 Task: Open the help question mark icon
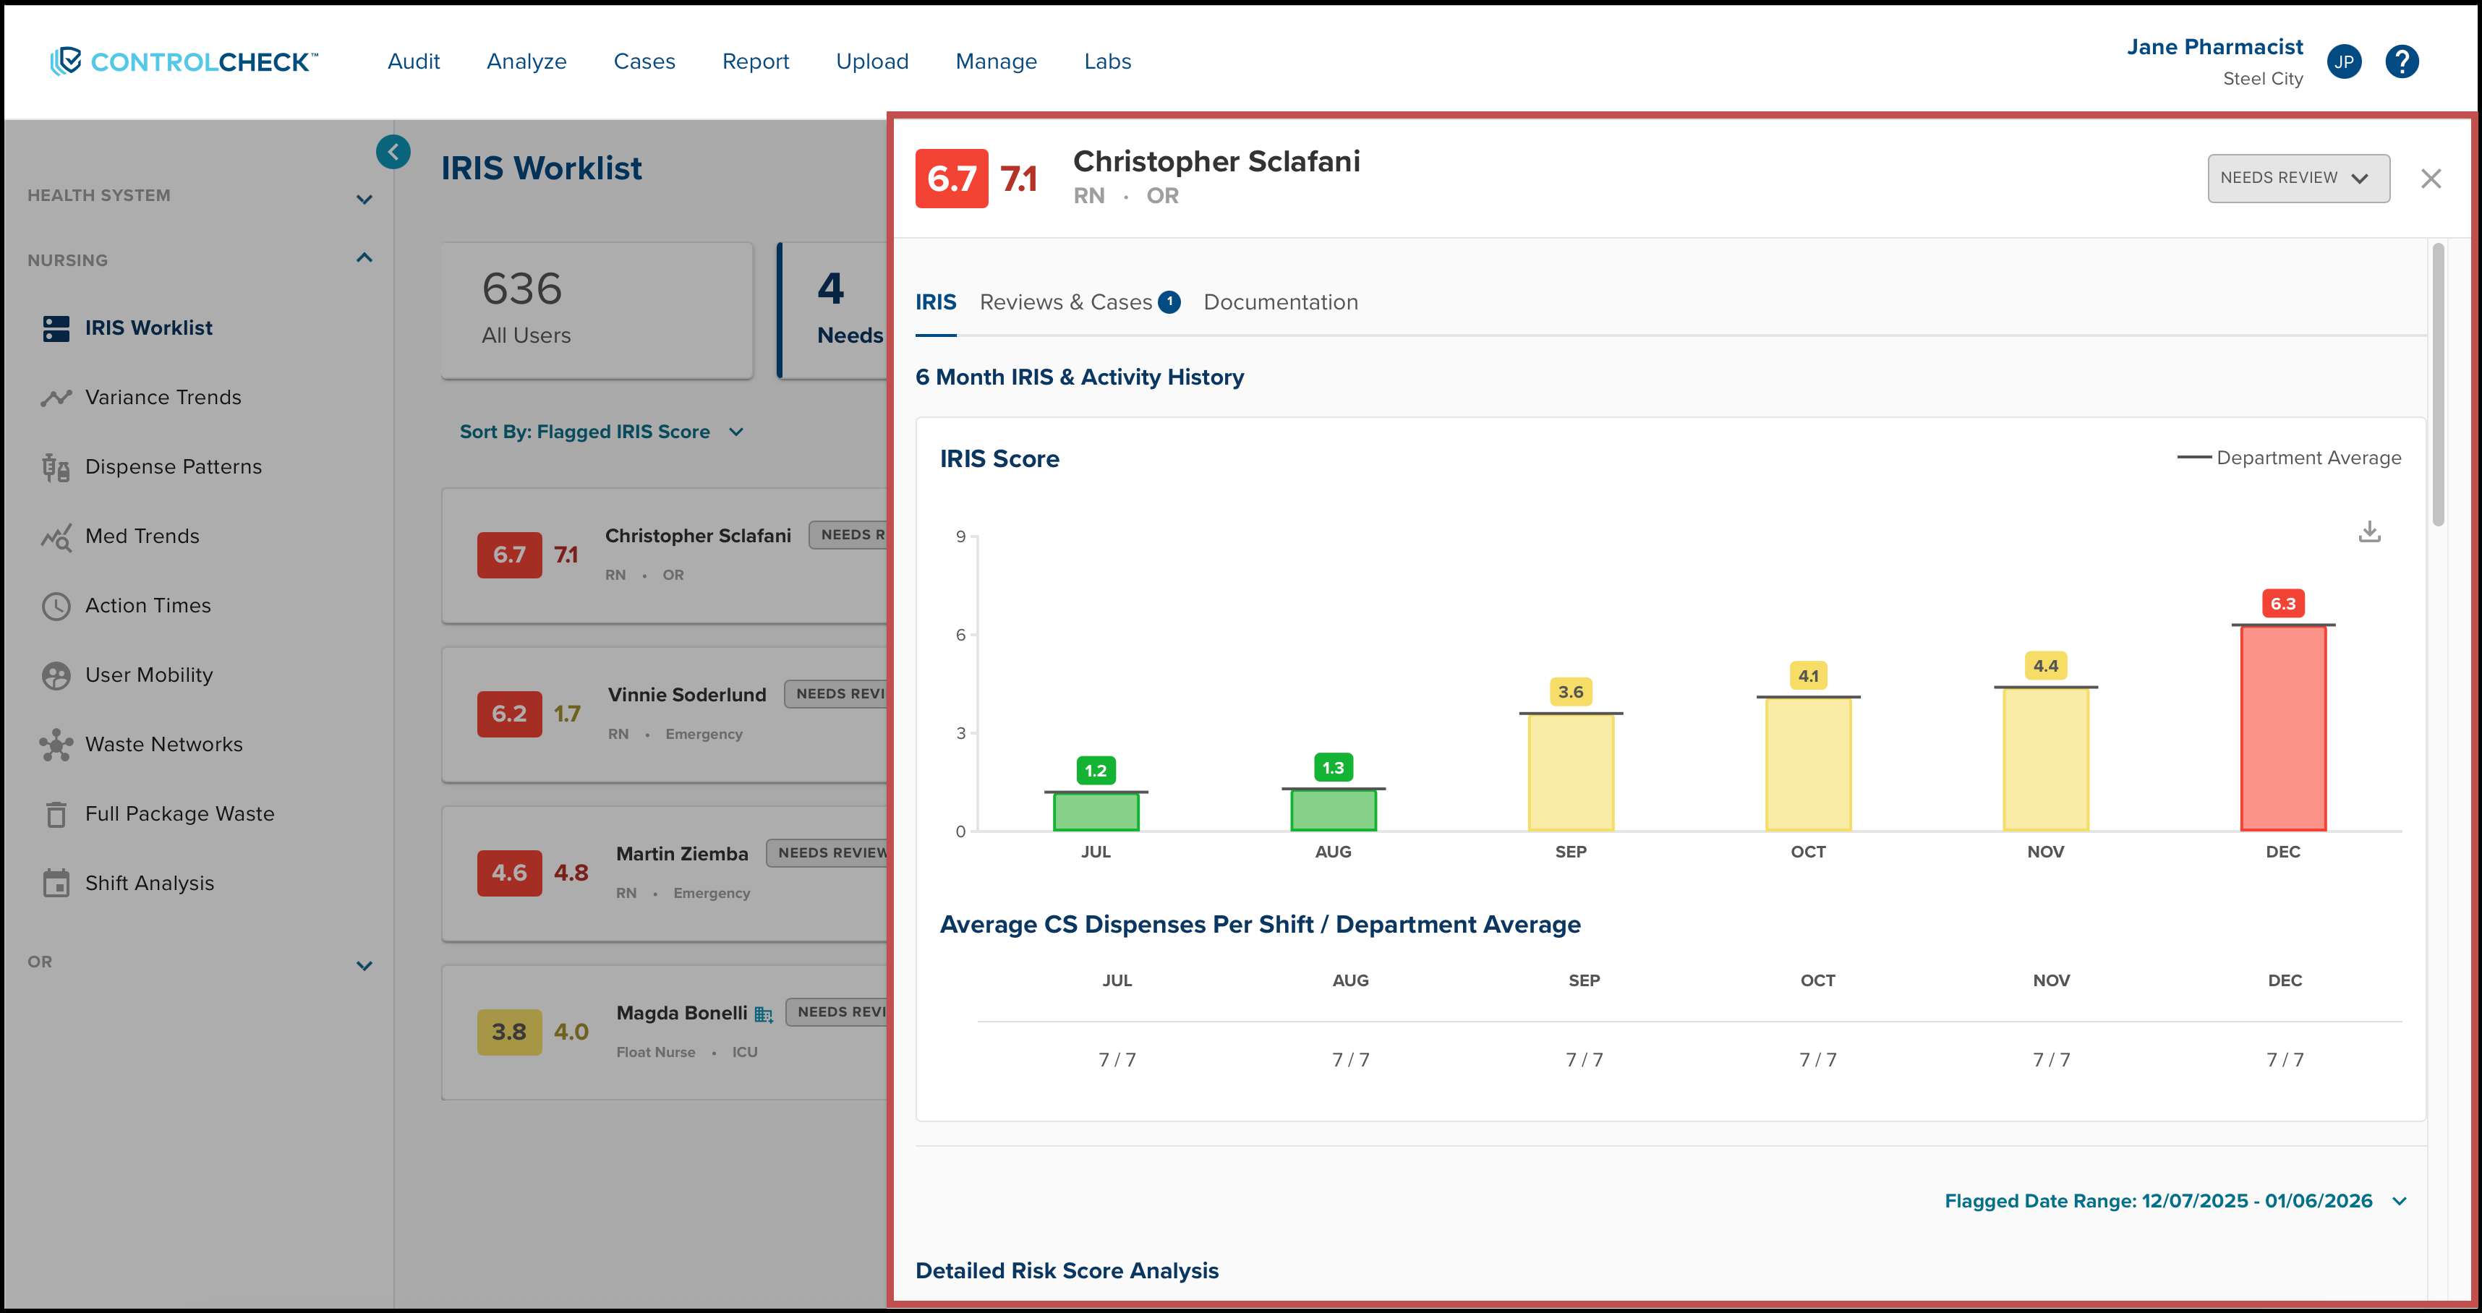tap(2401, 61)
